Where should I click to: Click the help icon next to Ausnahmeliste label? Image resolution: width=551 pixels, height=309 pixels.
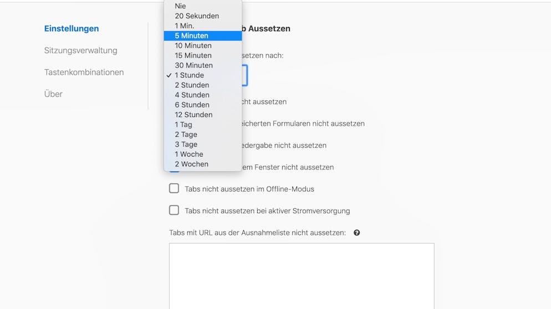pos(356,233)
